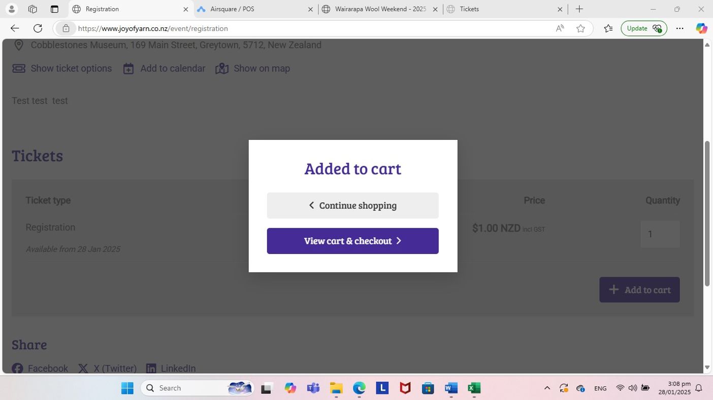Open the Read aloud icon in address bar
Viewport: 713px width, 400px height.
point(560,28)
